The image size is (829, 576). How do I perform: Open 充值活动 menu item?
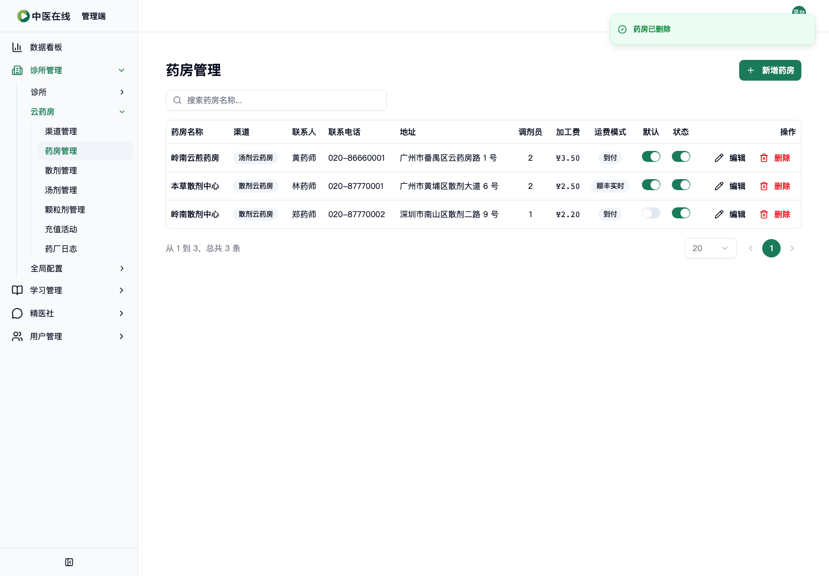[x=86, y=229]
